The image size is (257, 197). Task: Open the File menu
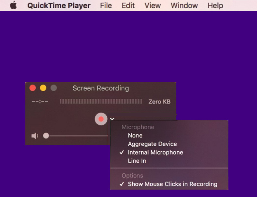(x=106, y=5)
